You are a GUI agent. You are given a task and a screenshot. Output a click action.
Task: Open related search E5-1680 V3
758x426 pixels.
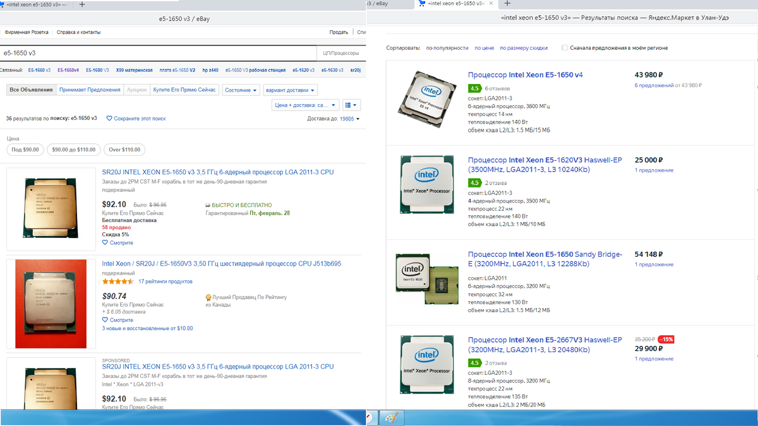click(x=97, y=70)
